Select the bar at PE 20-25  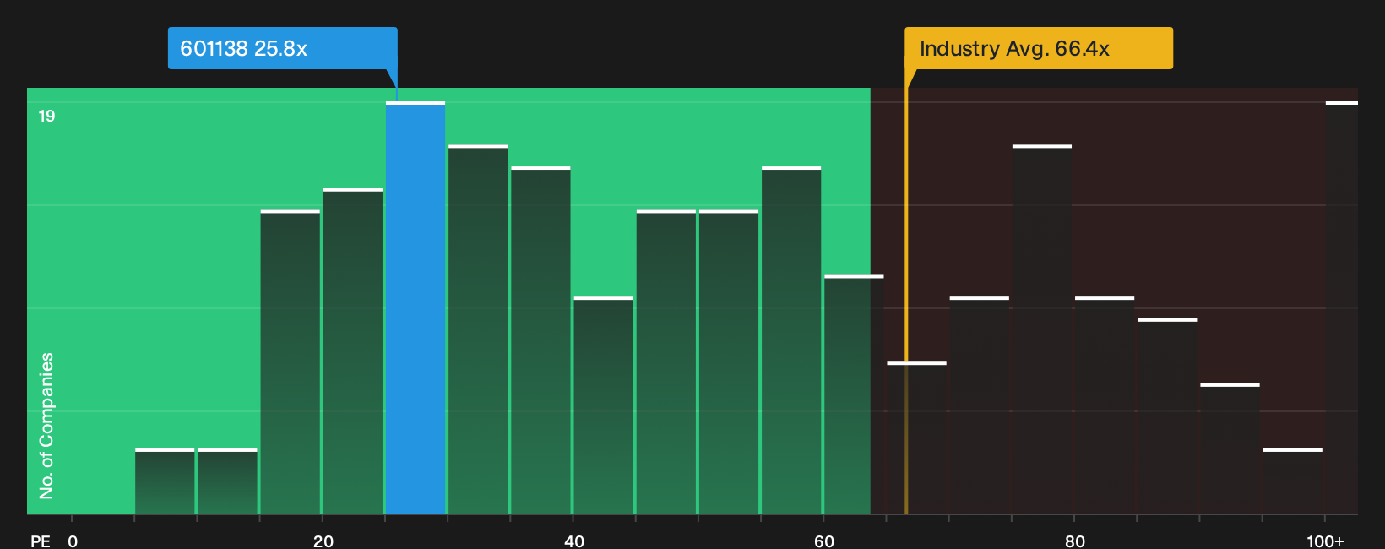pos(353,351)
